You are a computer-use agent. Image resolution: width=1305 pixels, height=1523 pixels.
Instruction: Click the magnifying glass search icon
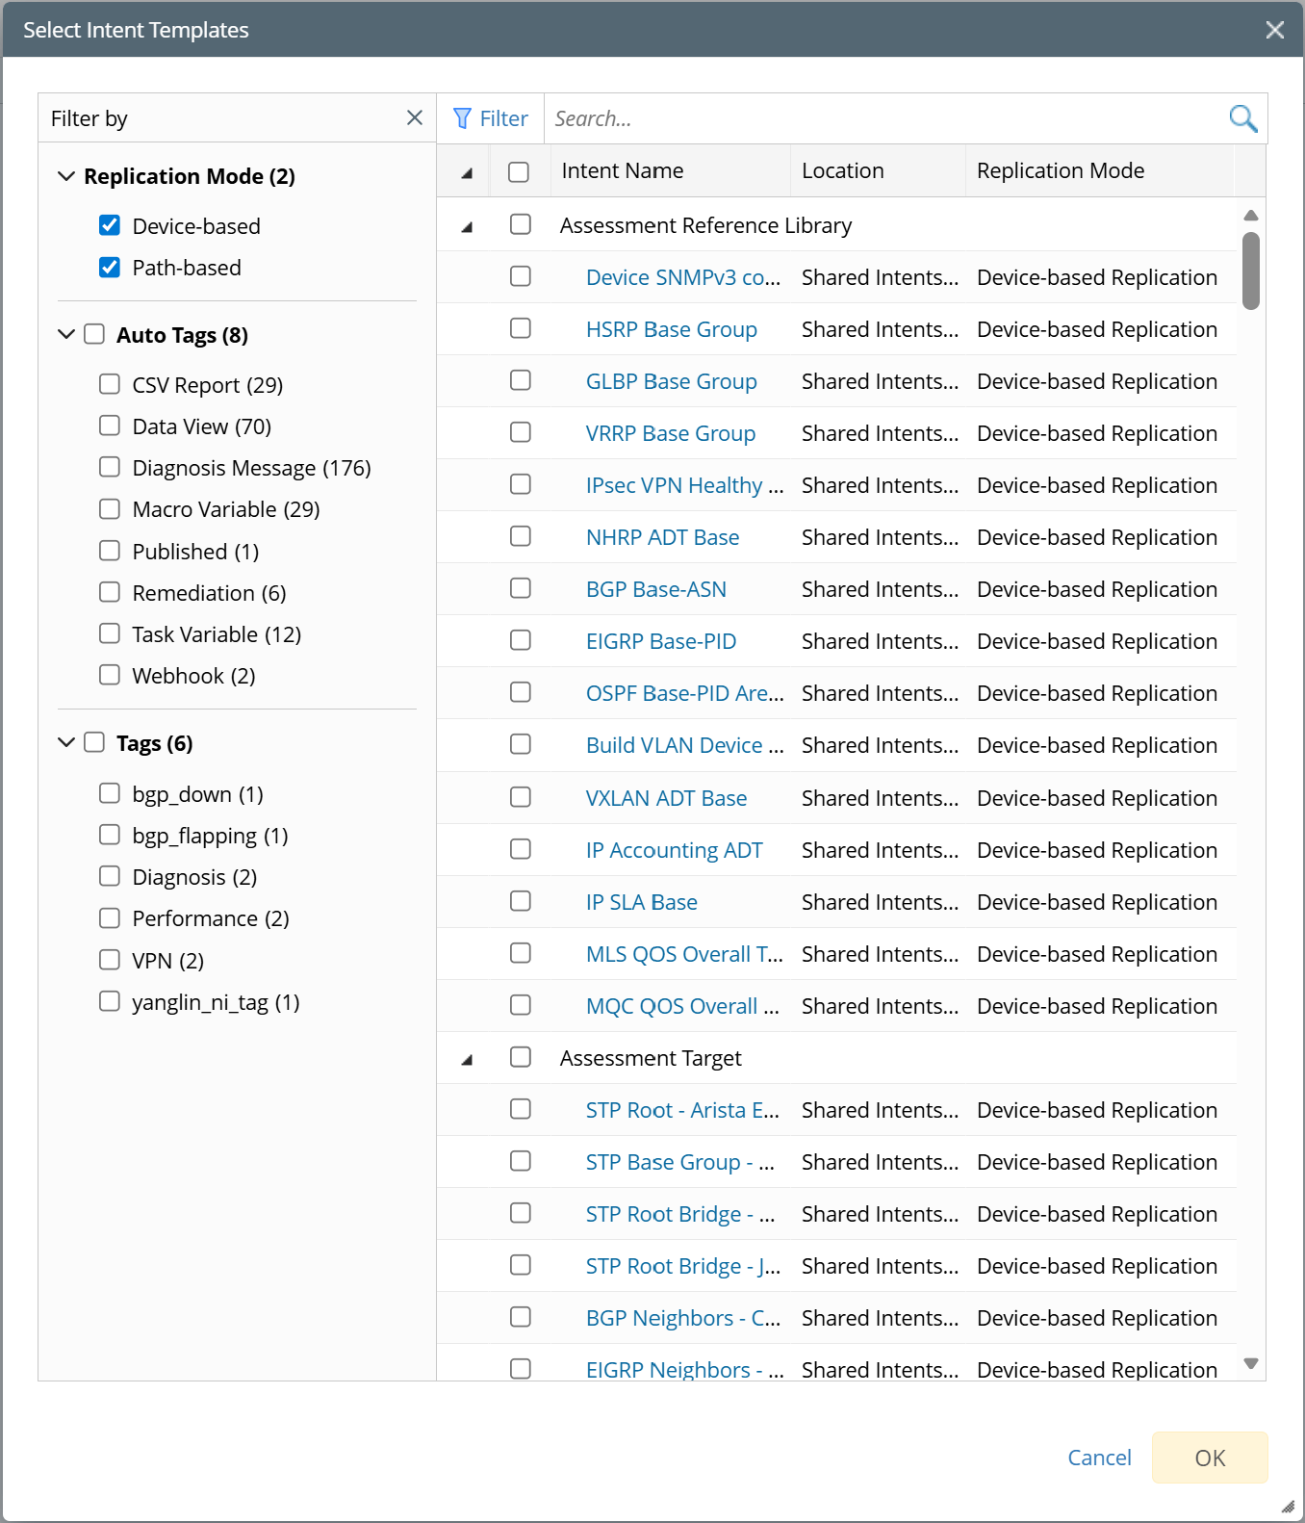coord(1242,118)
